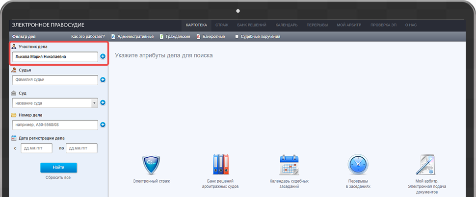Open Календарь судебных заседаний calendar icon

[289, 165]
